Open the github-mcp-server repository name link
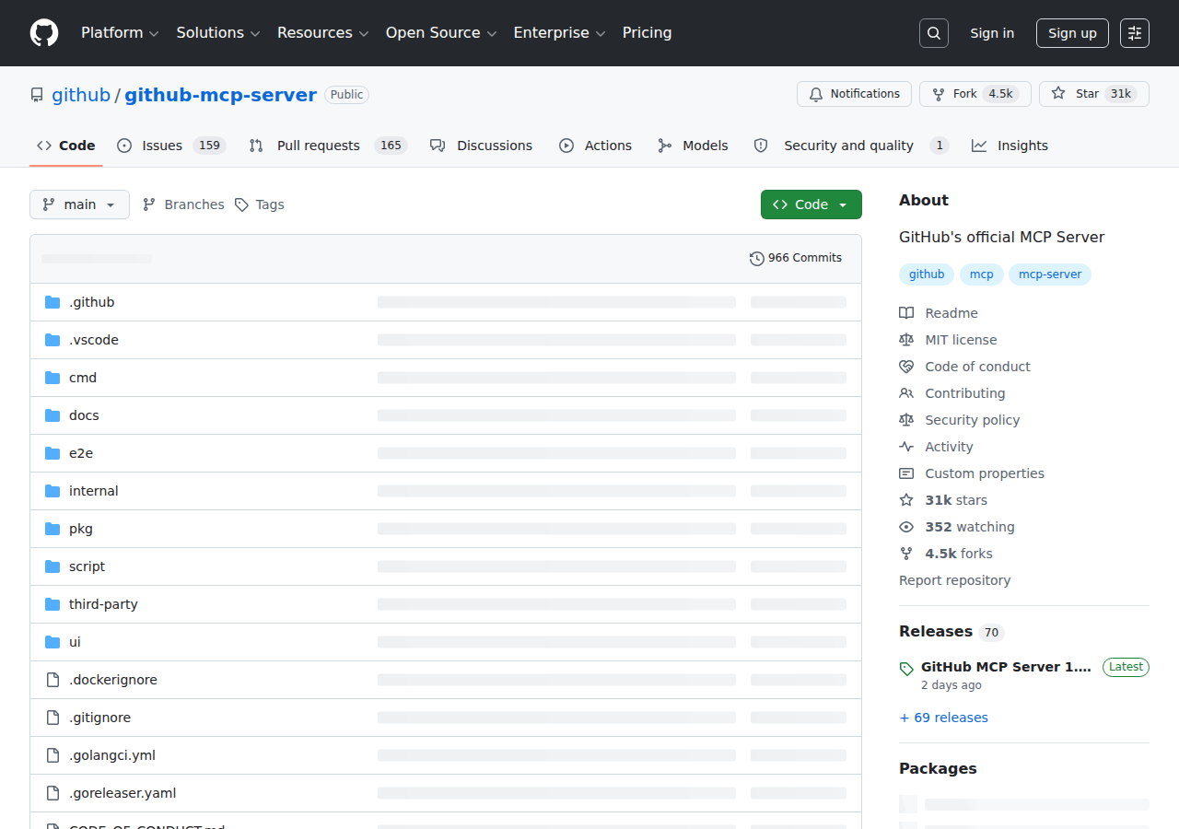Viewport: 1179px width, 829px height. pos(221,95)
